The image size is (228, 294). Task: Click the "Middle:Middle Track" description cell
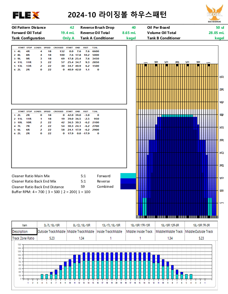(x=169, y=232)
